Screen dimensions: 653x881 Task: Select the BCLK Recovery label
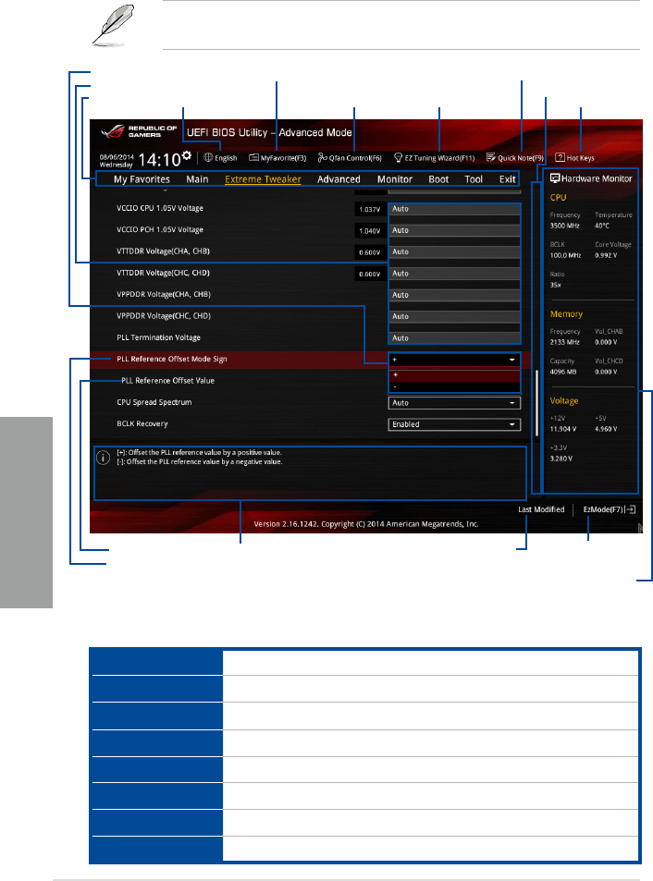click(142, 423)
